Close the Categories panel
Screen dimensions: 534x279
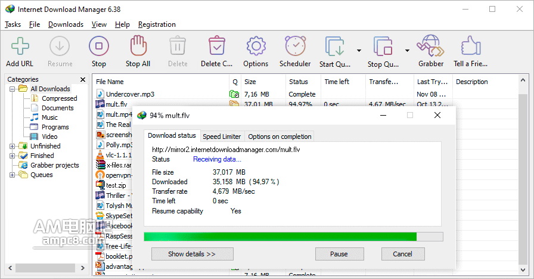pyautogui.click(x=83, y=79)
